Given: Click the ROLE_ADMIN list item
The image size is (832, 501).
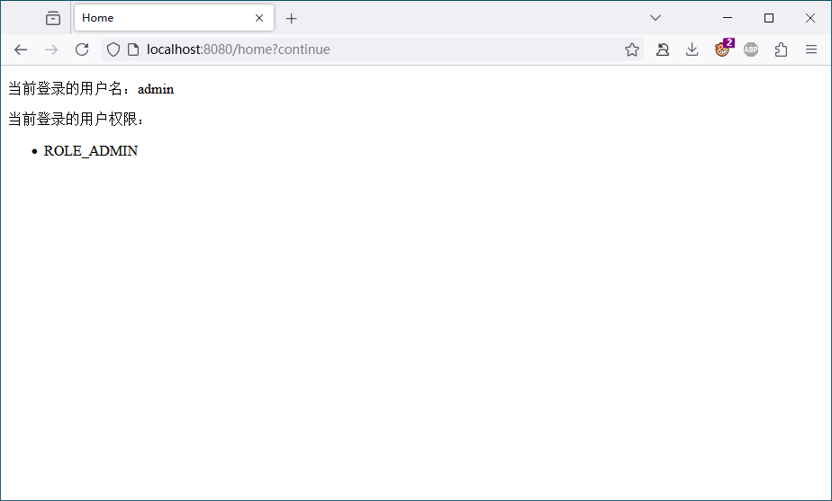Looking at the screenshot, I should click(x=91, y=151).
